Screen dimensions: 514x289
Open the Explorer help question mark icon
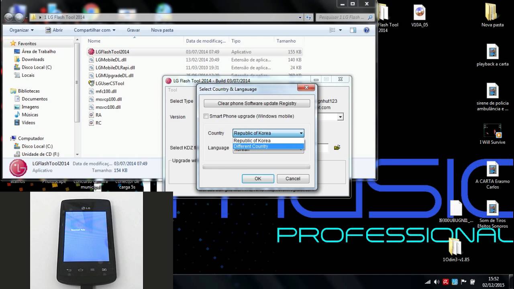[x=366, y=30]
